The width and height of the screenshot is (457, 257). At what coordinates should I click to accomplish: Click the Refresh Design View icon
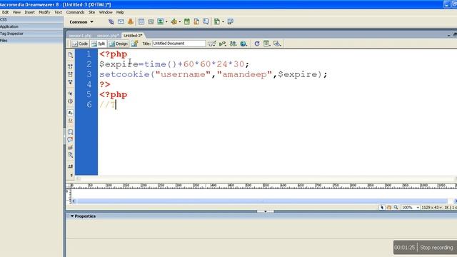coord(257,44)
